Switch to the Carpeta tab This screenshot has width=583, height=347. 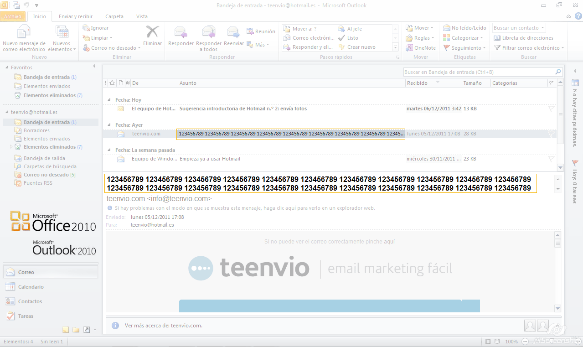tap(114, 16)
